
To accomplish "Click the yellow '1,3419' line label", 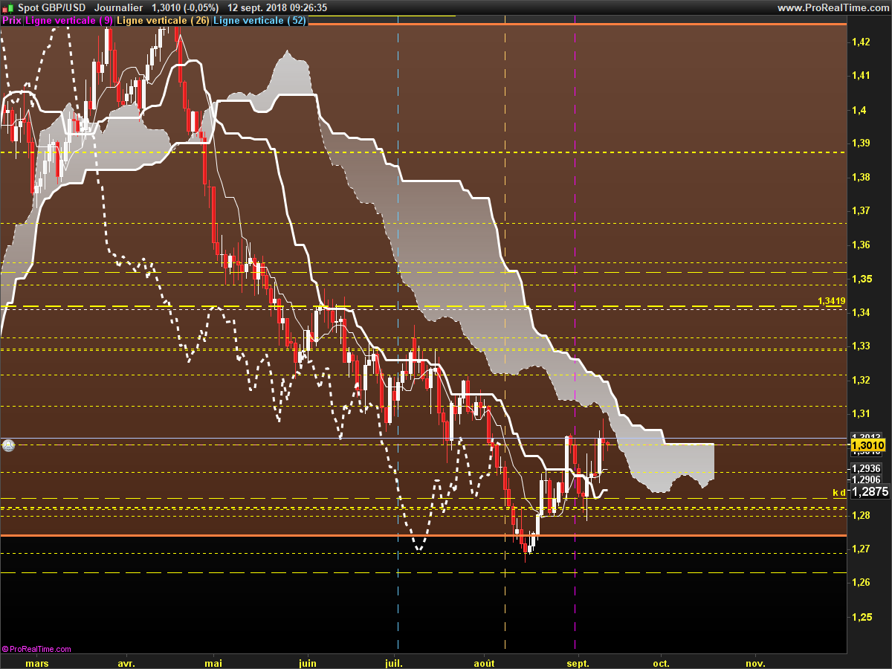I will pyautogui.click(x=831, y=301).
